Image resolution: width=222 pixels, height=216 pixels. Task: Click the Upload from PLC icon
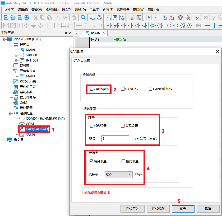tap(171, 18)
